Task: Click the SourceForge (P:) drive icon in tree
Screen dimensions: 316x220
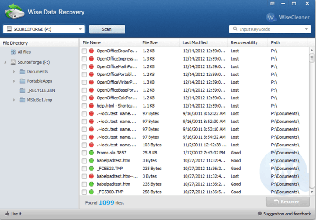Action: [x=13, y=62]
